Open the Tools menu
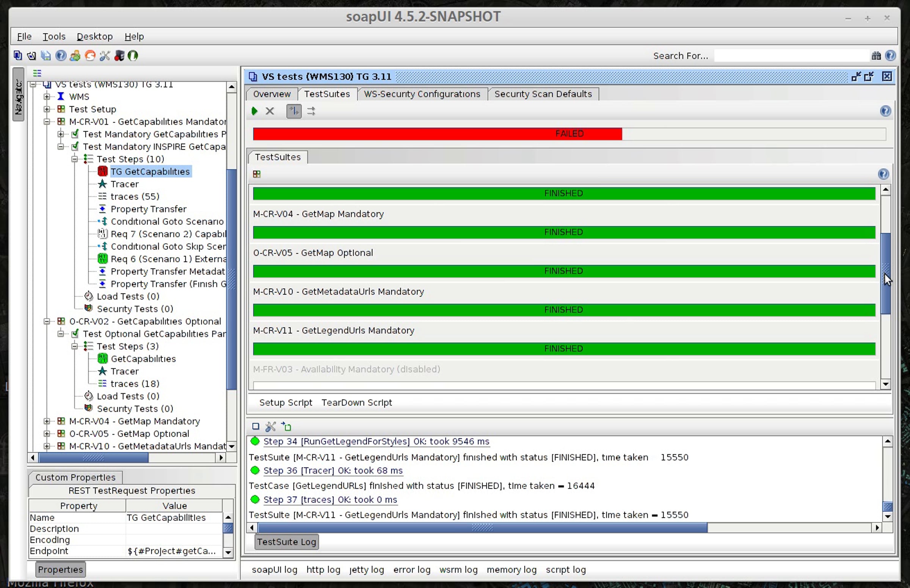The image size is (910, 588). click(x=54, y=36)
